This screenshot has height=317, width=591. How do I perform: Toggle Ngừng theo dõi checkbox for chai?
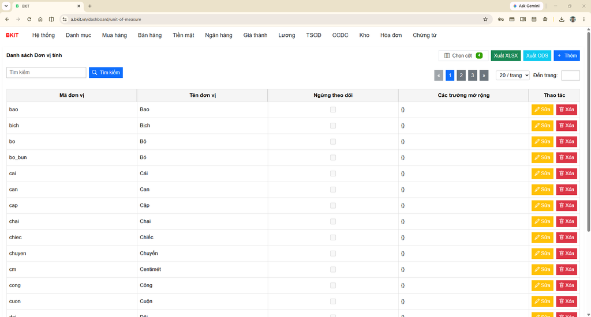point(333,221)
